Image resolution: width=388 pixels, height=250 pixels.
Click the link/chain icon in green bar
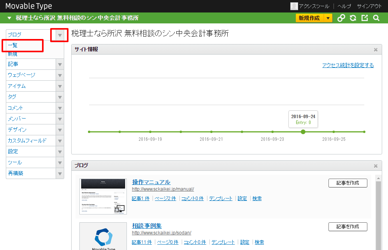341,18
